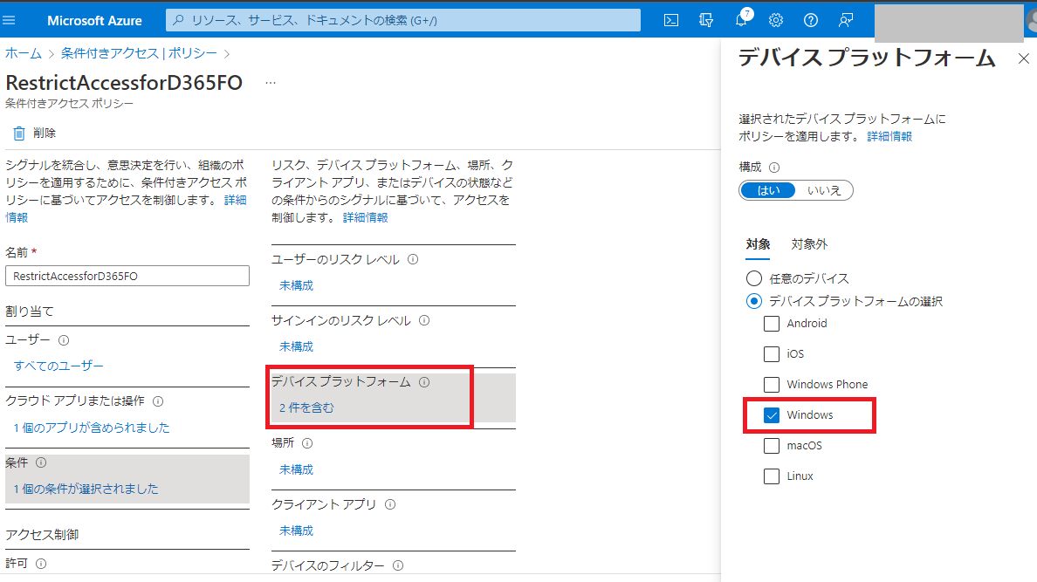Select the 任意のデバイス radio button

[x=754, y=278]
